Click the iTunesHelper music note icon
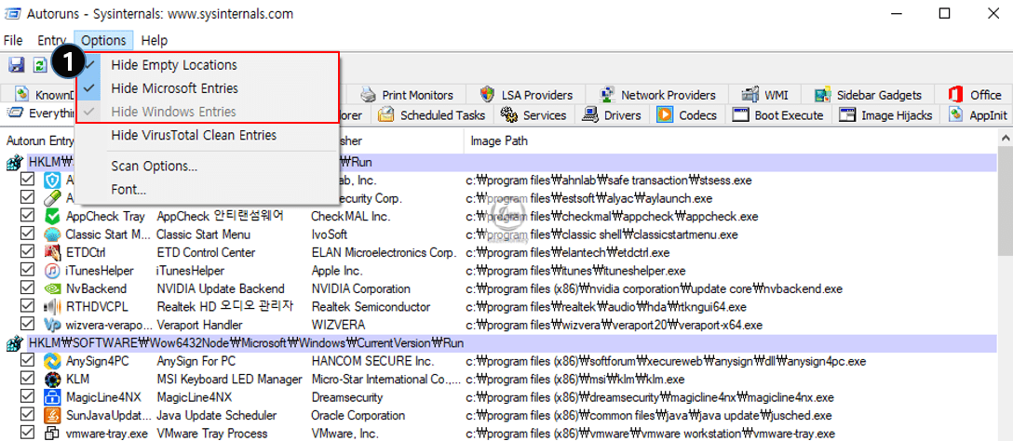Viewport: 1013px width, 441px height. click(52, 271)
